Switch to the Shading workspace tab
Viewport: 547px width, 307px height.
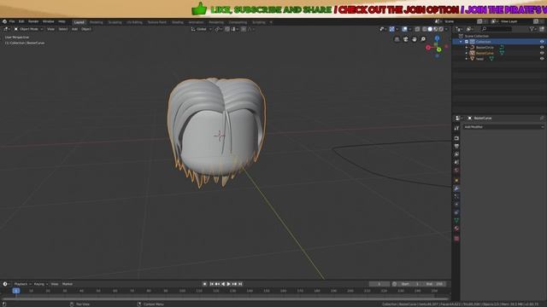pos(178,22)
